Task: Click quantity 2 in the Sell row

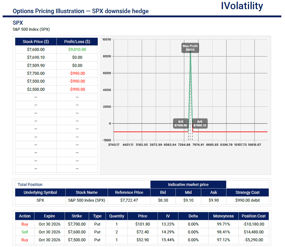Action: click(x=117, y=232)
